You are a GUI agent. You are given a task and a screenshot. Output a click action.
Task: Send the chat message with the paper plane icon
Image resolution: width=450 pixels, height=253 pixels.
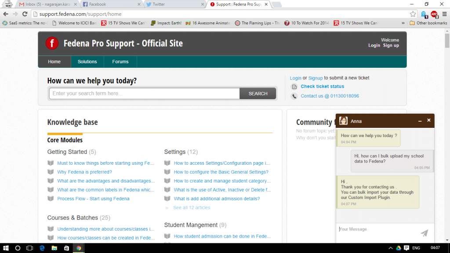pos(424,233)
